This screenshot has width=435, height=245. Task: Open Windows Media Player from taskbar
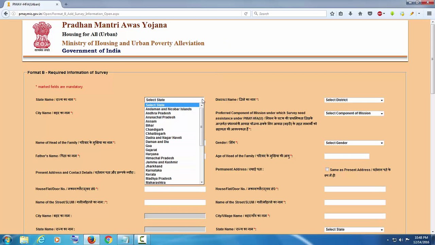(57, 240)
